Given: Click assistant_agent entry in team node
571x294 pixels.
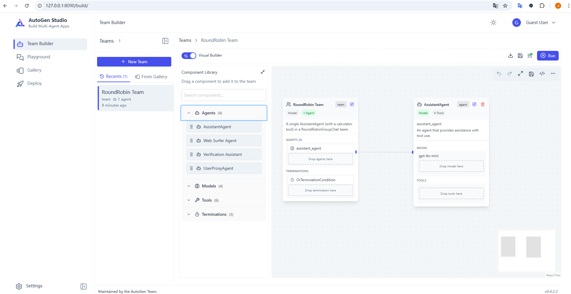Looking at the screenshot, I should [320, 148].
